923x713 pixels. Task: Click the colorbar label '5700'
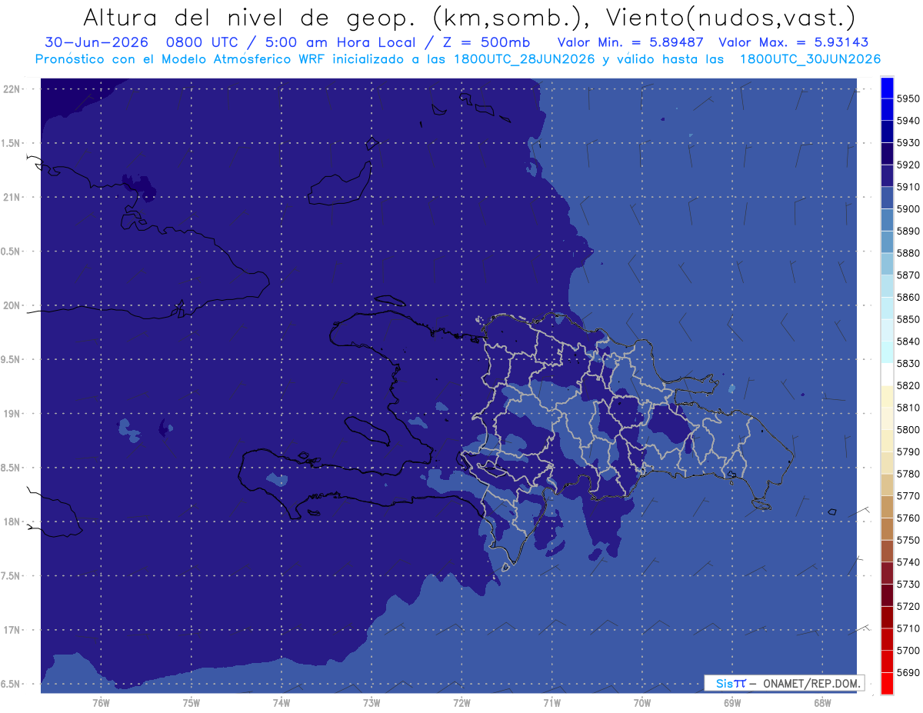point(908,650)
